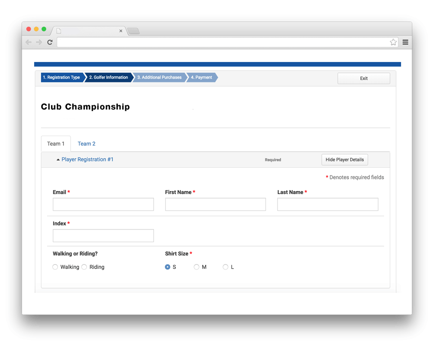Click the browser forward arrow
Viewport: 433px width, 354px height.
tap(39, 42)
